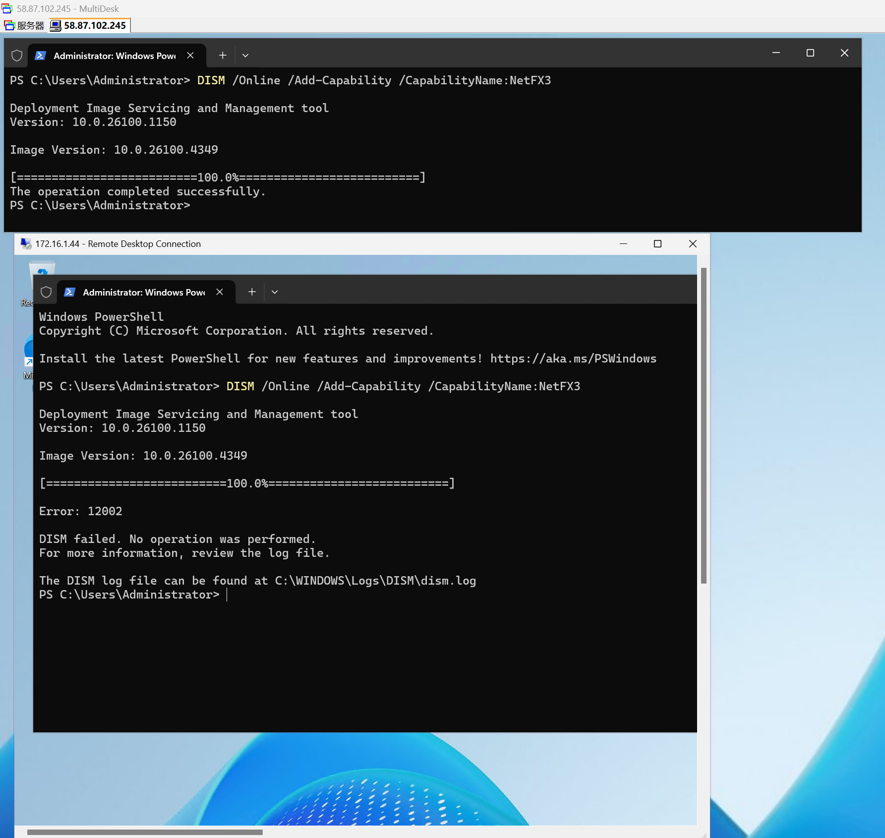Close the PowerShell tab in the top terminal
The height and width of the screenshot is (838, 885).
coord(190,56)
